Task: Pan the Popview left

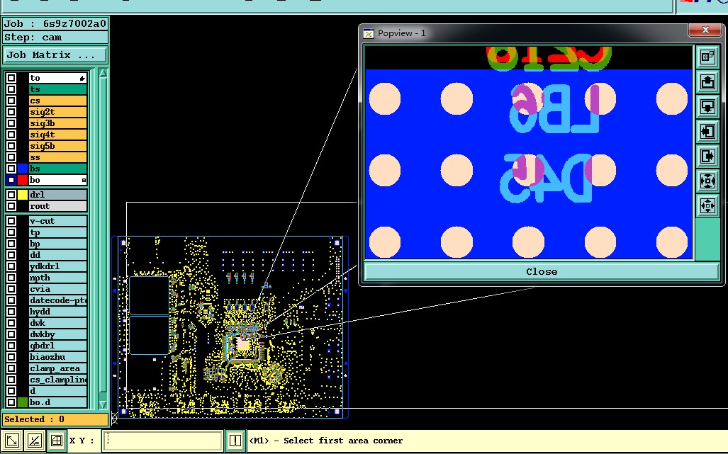Action: click(707, 131)
